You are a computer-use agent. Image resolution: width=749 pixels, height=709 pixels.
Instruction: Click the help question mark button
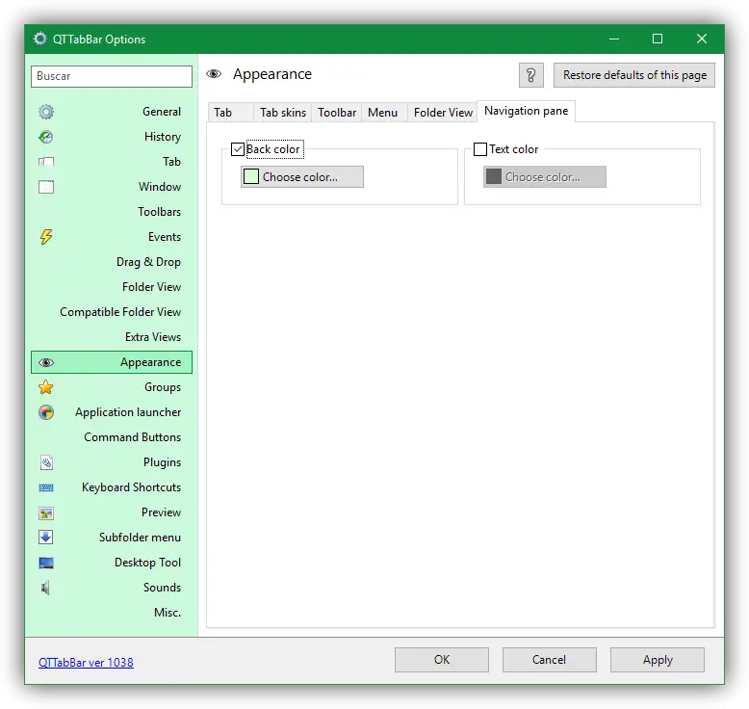click(531, 75)
